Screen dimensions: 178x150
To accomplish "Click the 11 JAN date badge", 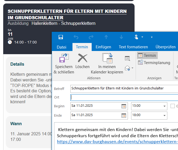I will coord(10,34).
